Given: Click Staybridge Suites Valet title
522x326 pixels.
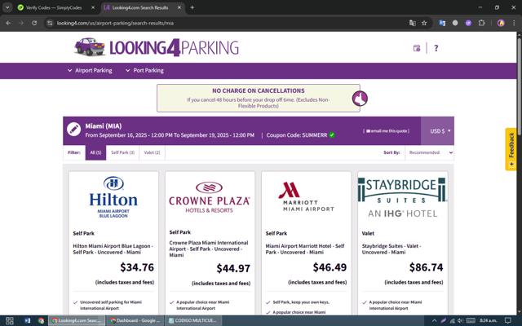Looking at the screenshot, I should coord(391,249).
